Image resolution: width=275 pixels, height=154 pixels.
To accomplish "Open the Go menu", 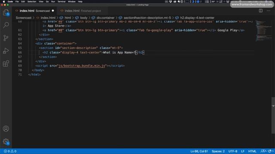I will coord(47,2).
